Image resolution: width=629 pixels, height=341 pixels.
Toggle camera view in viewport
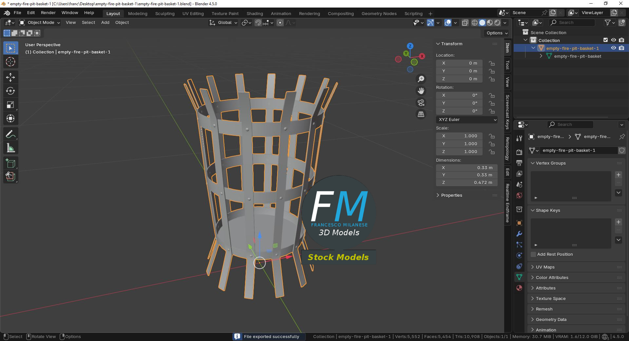421,103
